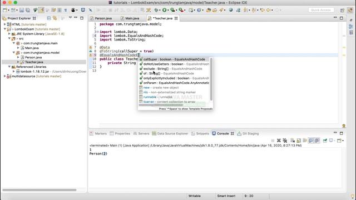Expand multidatasource project node

click(5, 76)
